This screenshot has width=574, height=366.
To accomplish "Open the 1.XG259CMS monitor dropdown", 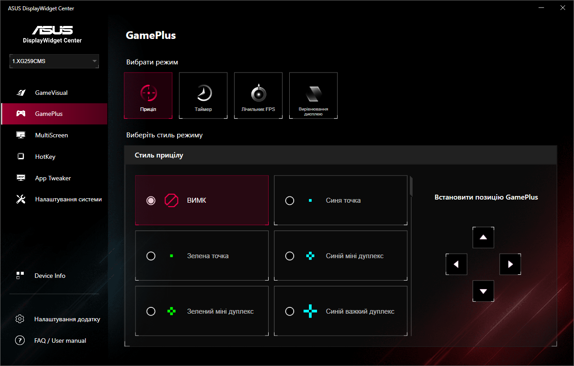I will click(54, 61).
